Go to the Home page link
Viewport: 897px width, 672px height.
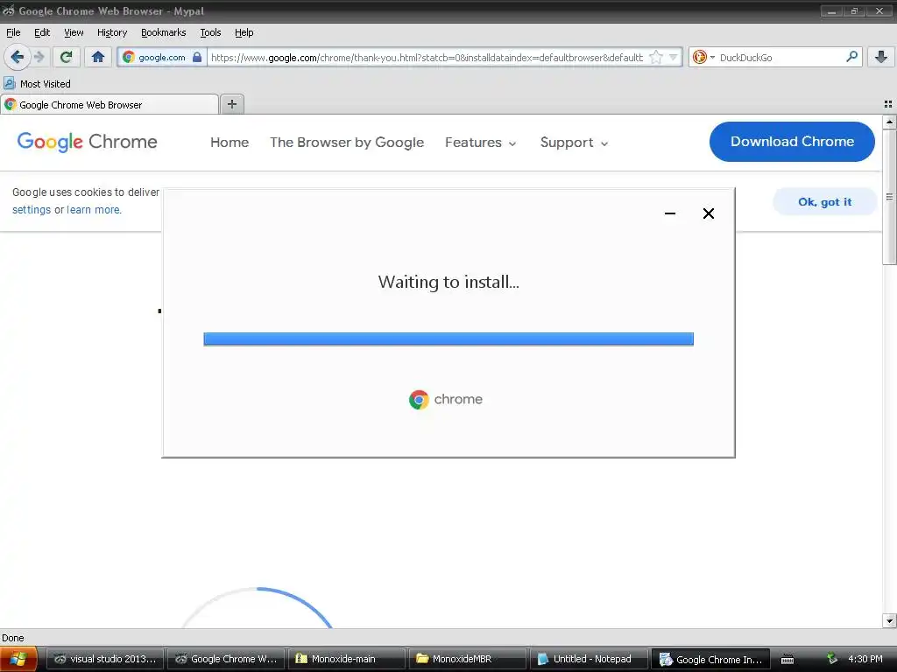coord(230,143)
